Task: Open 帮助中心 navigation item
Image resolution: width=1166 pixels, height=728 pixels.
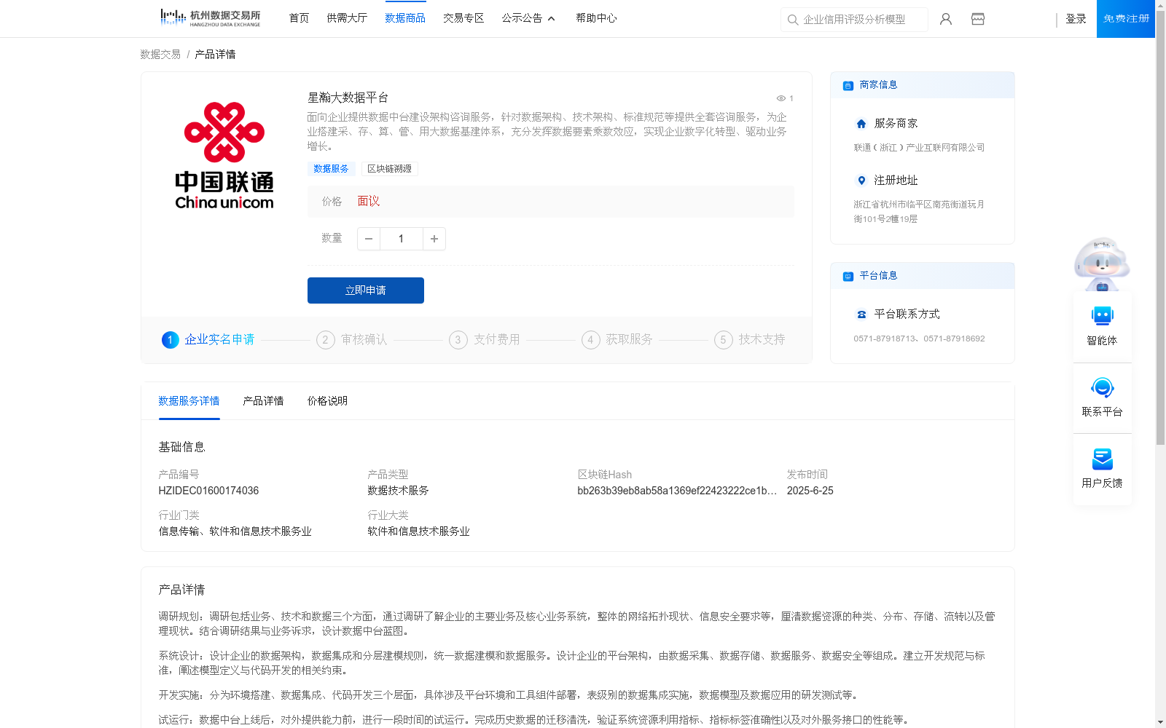Action: tap(596, 18)
